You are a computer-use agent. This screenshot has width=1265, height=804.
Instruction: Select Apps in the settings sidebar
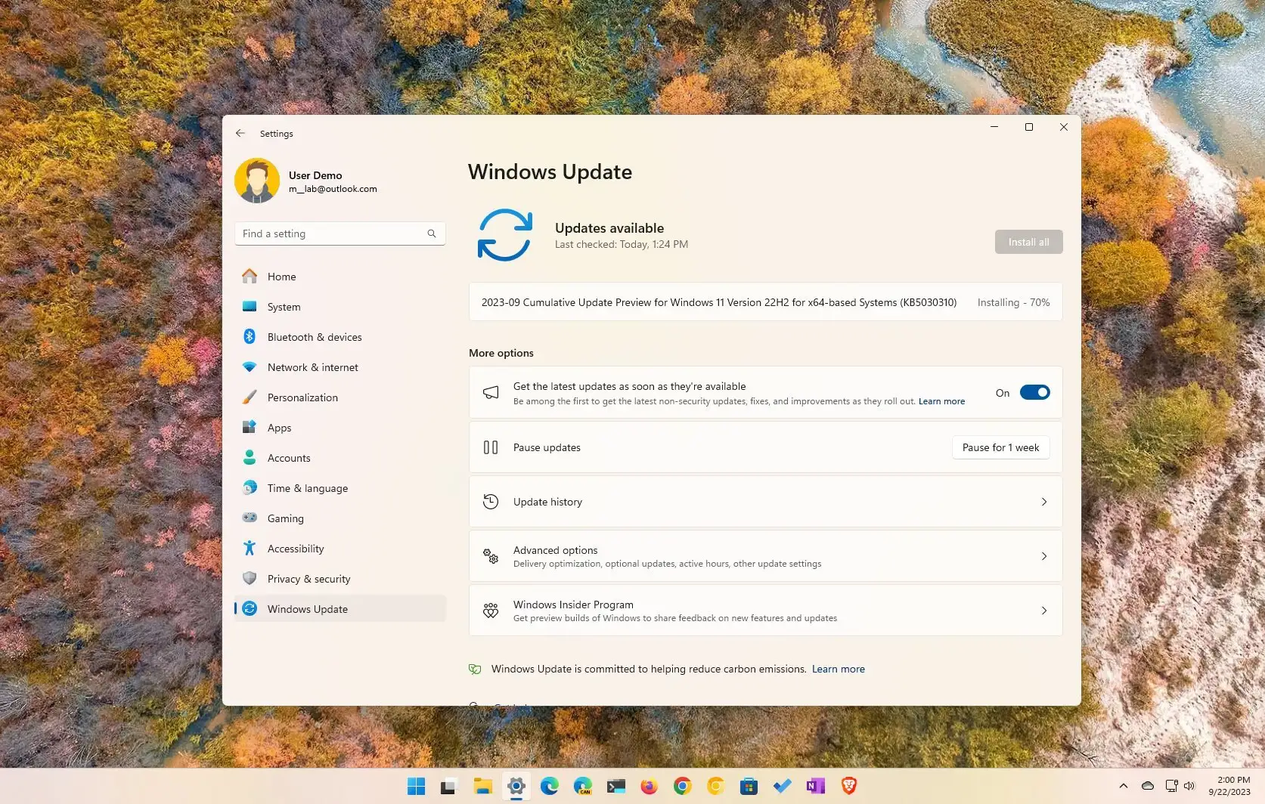click(x=278, y=428)
